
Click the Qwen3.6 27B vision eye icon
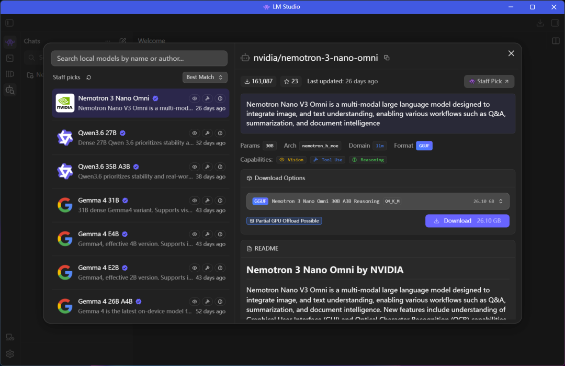pos(194,133)
